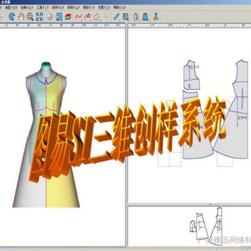Pick the red curve with pencil tool
Image resolution: width=251 pixels, height=251 pixels.
(x=97, y=17)
